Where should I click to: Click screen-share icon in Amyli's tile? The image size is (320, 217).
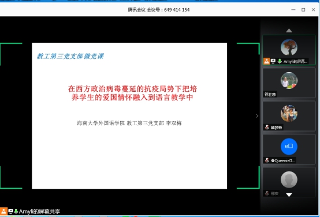pos(273,61)
